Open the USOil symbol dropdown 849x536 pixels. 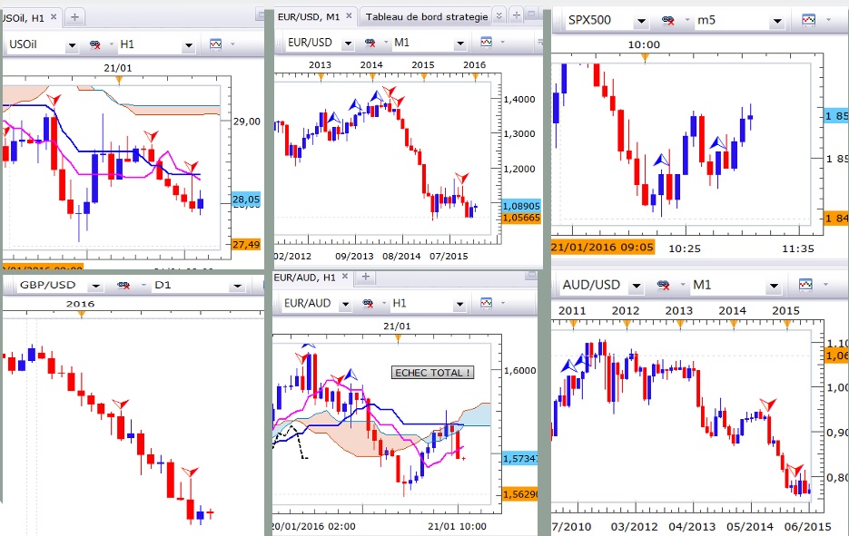(73, 44)
